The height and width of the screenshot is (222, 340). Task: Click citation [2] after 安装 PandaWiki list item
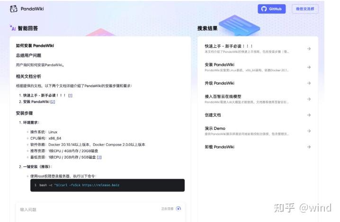pos(53,102)
